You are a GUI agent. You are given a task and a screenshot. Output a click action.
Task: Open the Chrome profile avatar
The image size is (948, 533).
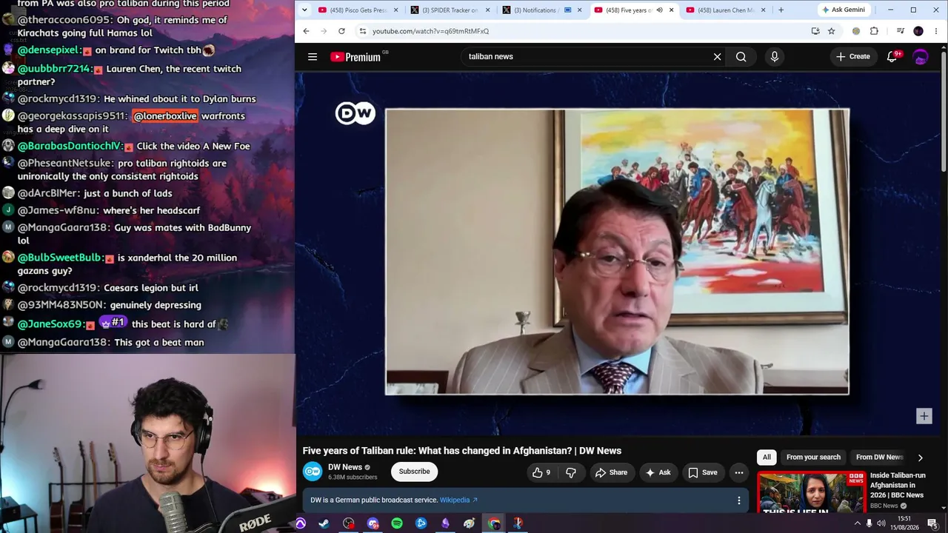918,31
